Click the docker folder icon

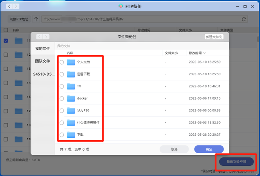[71, 98]
